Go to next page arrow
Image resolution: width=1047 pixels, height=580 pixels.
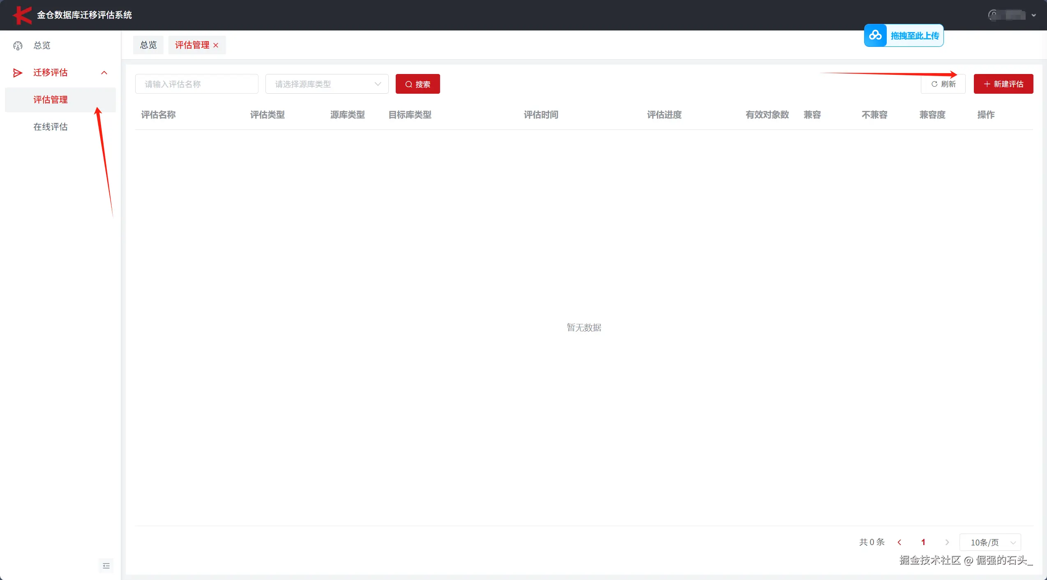[x=947, y=542]
